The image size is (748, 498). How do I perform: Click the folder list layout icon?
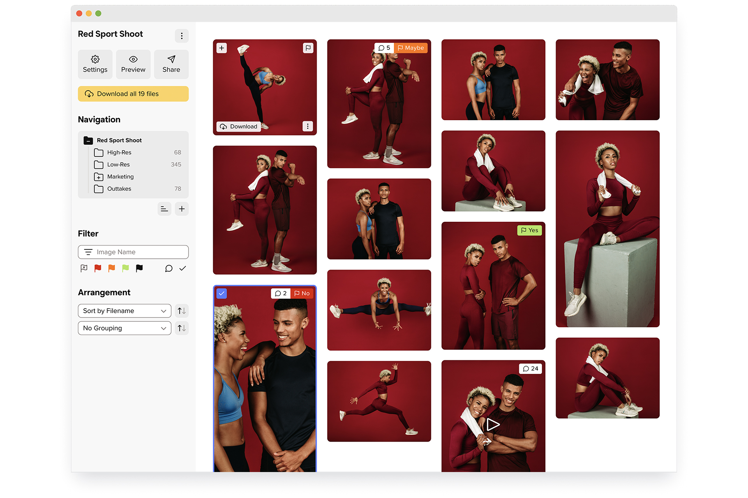(x=164, y=209)
